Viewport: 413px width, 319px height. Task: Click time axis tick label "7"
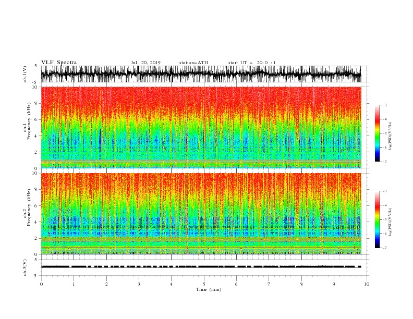(269, 284)
